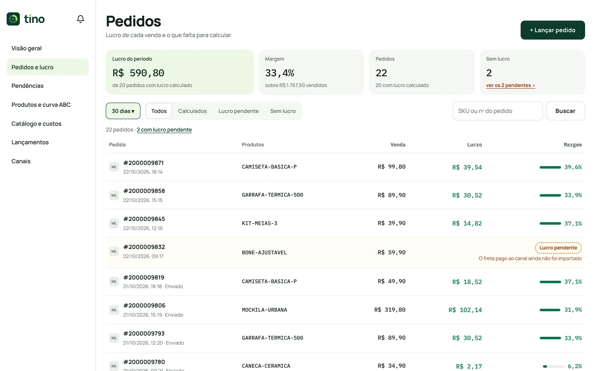Image resolution: width=595 pixels, height=371 pixels.
Task: Open order #2000009871
Action: point(143,163)
